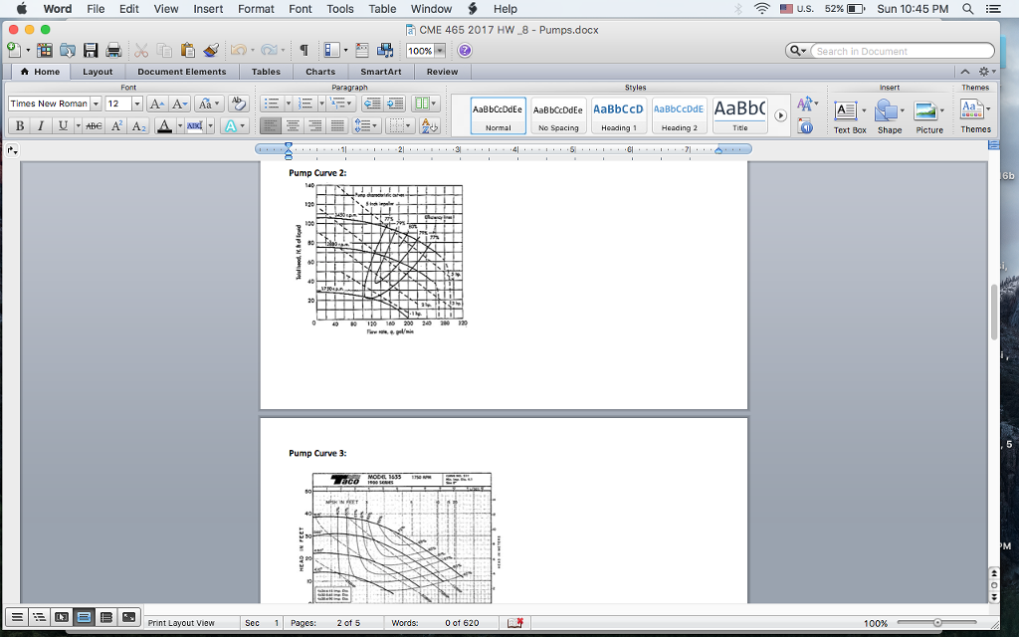Open the Format menu in menu bar
Screen dimensions: 1019x637
point(256,9)
